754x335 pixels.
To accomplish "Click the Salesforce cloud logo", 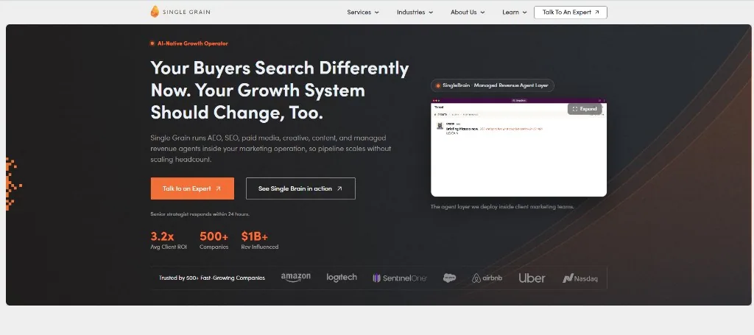I will click(450, 278).
